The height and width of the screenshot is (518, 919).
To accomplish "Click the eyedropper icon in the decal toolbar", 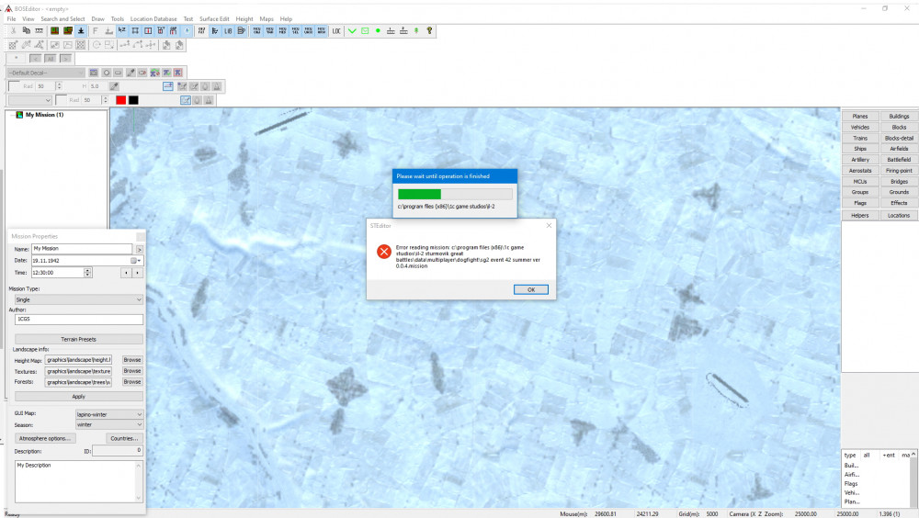I will coord(130,73).
